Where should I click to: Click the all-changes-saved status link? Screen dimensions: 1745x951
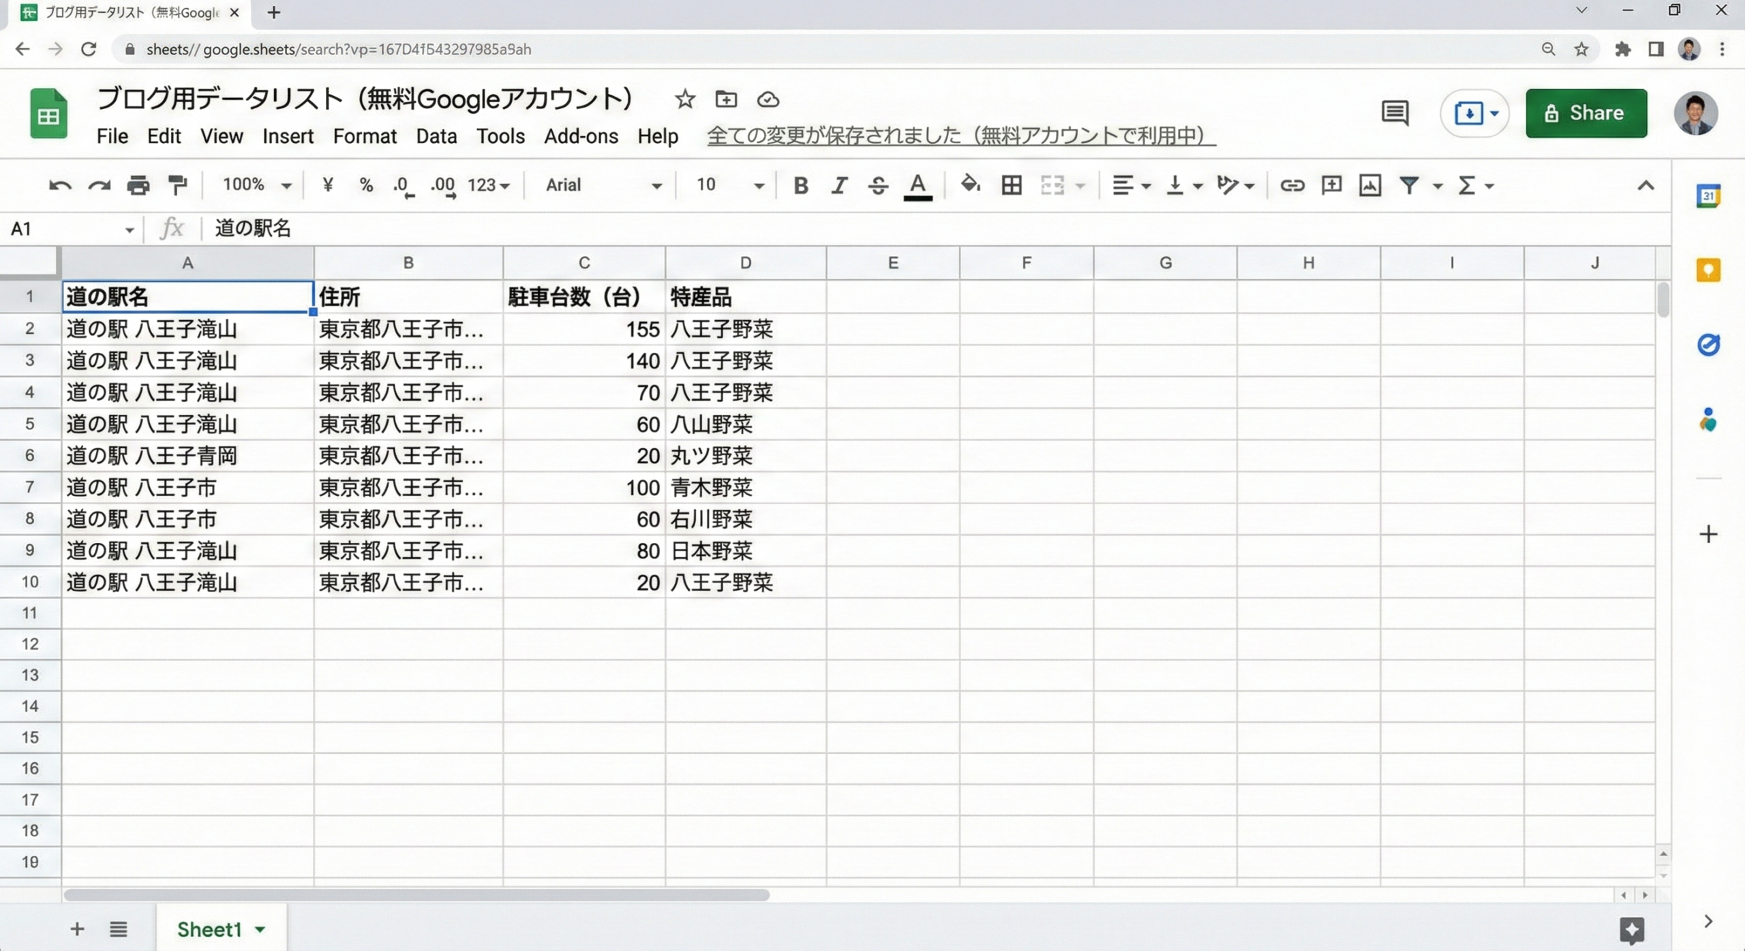coord(960,136)
